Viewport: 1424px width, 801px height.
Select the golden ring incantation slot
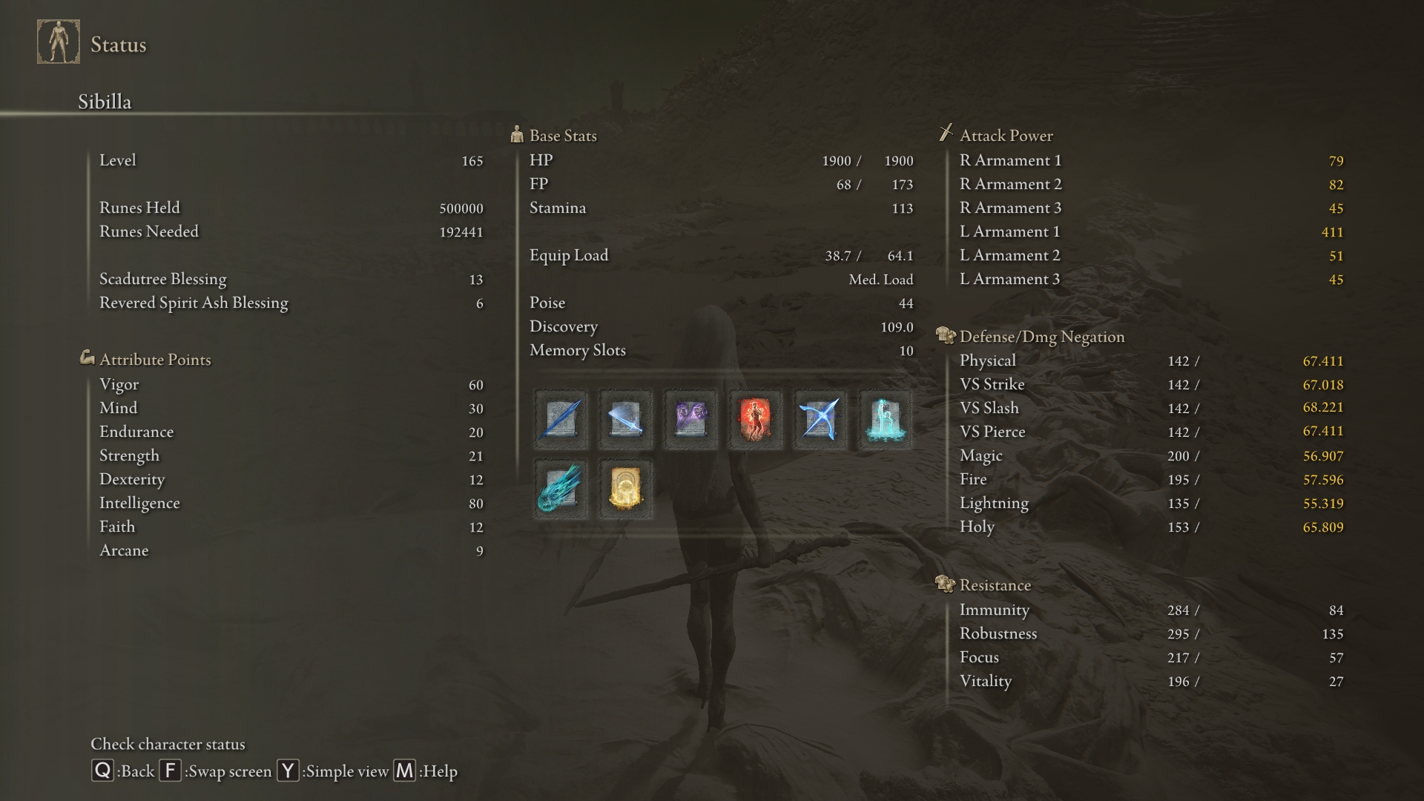(x=625, y=489)
